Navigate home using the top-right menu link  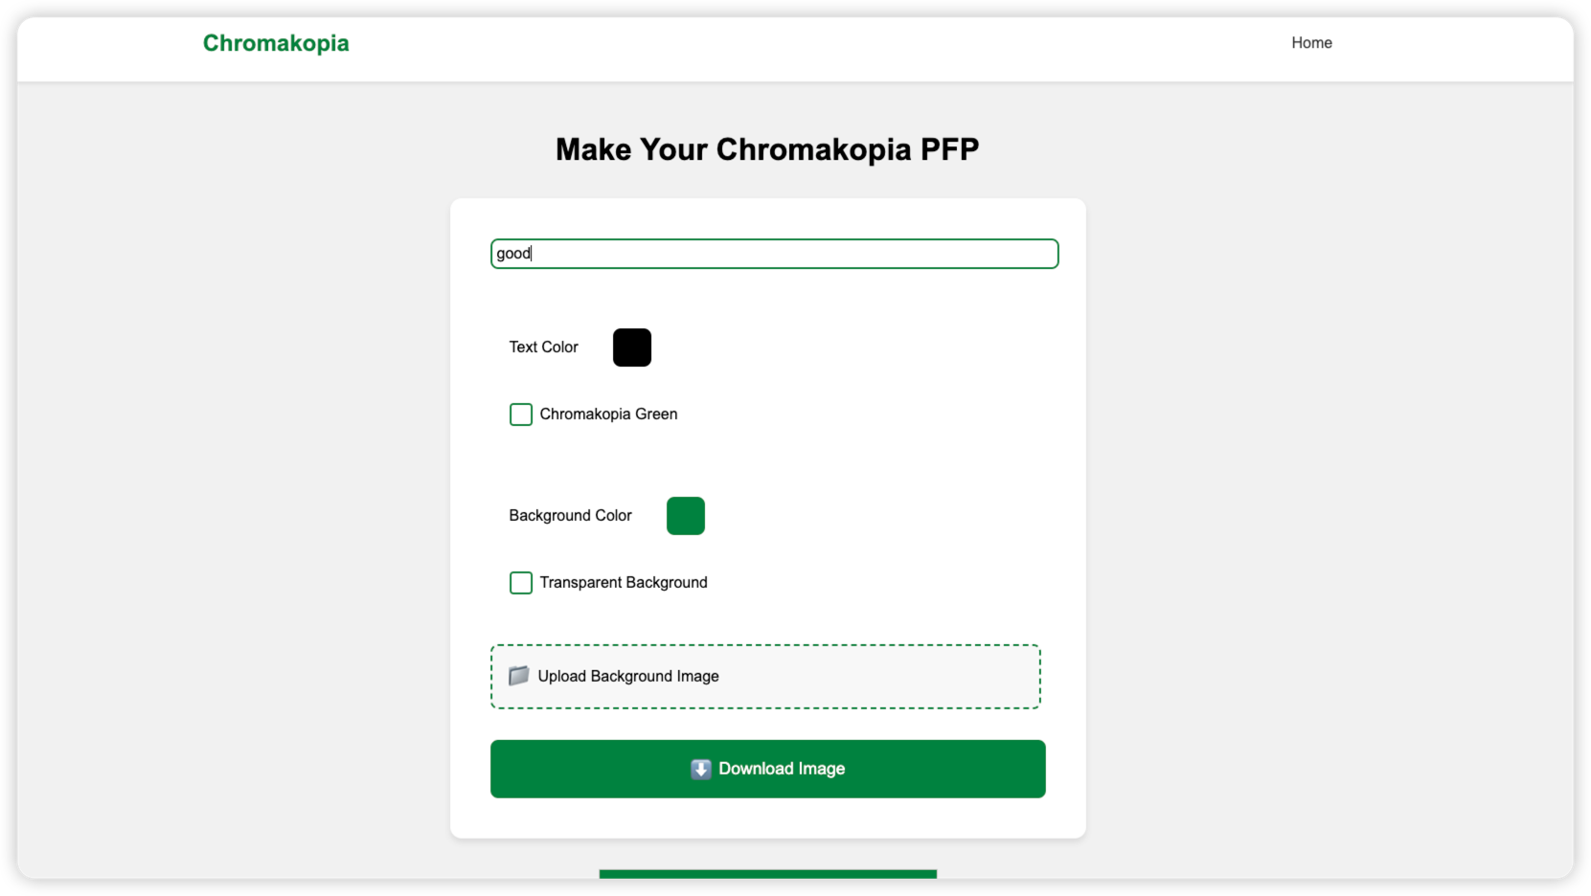[x=1311, y=42]
